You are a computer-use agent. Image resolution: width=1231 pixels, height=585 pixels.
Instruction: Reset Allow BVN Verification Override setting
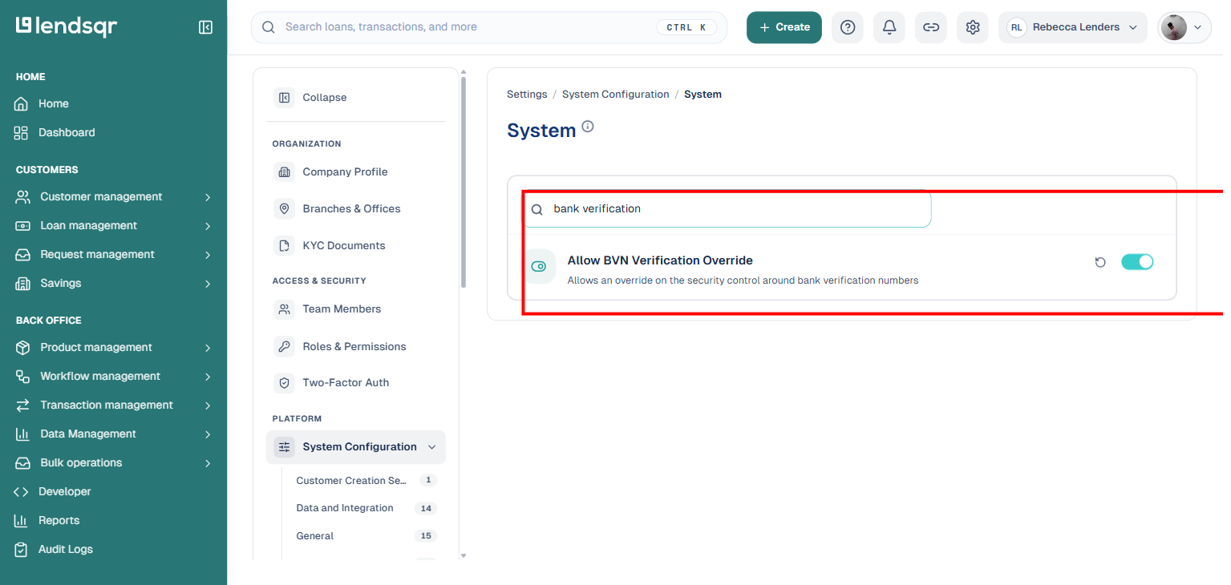click(1100, 262)
